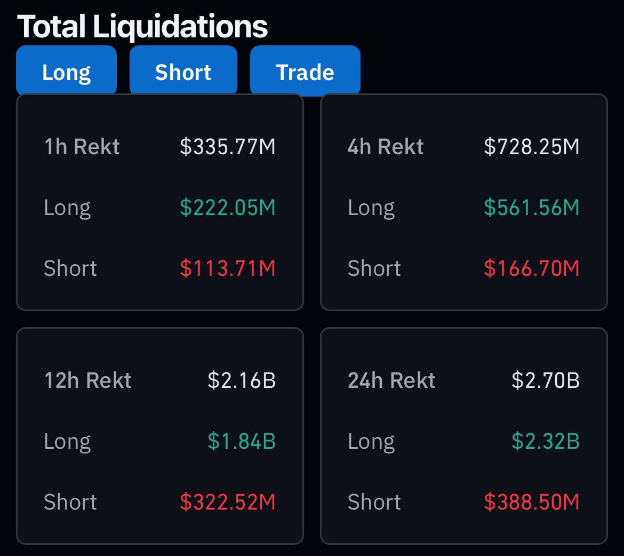The height and width of the screenshot is (556, 624).
Task: Click the 24h total value $2.70B
Action: coord(546,380)
